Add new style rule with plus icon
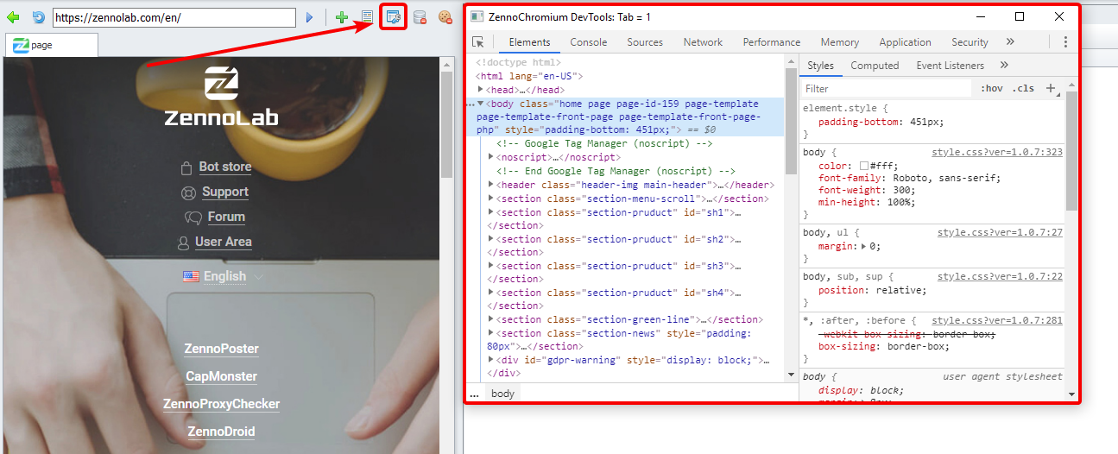Image resolution: width=1118 pixels, height=454 pixels. (1051, 88)
